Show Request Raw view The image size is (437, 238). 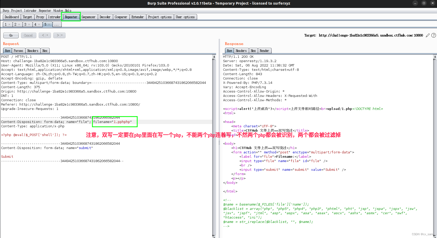[7, 51]
